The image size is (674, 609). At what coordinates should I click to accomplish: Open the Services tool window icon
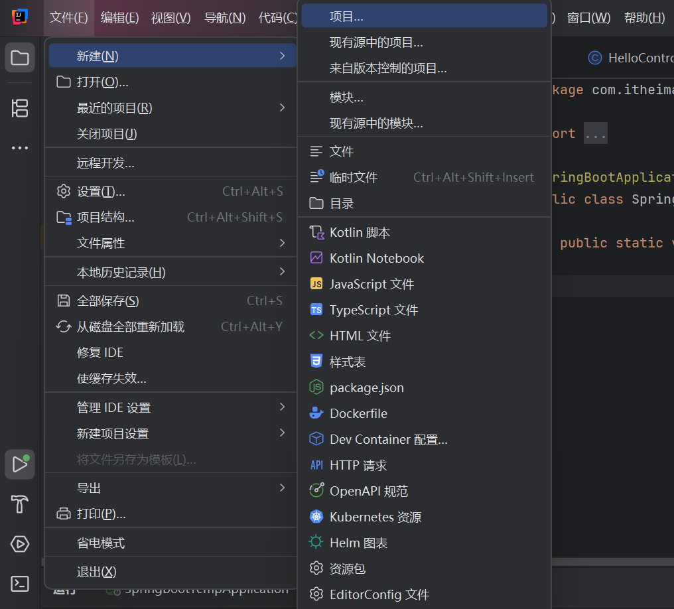coord(20,544)
